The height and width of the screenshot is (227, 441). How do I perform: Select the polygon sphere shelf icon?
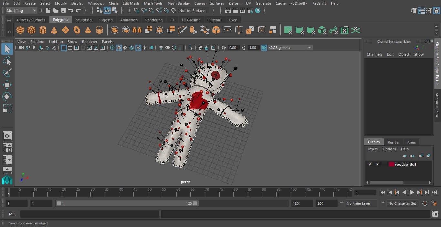point(20,30)
